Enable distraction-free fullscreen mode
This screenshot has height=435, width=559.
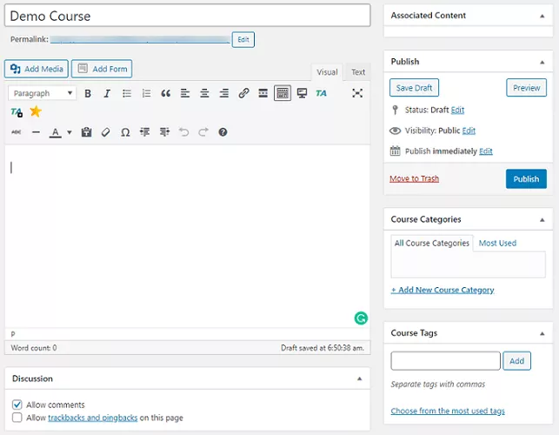pyautogui.click(x=357, y=93)
